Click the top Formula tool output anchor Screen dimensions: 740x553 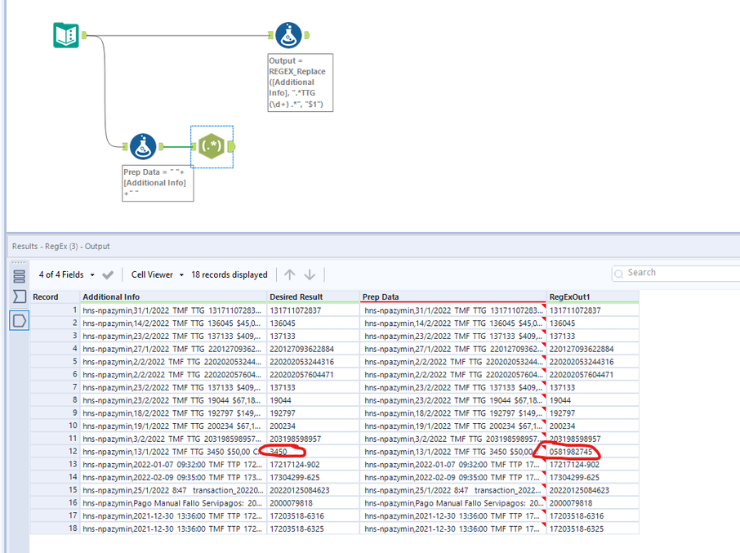click(x=307, y=35)
